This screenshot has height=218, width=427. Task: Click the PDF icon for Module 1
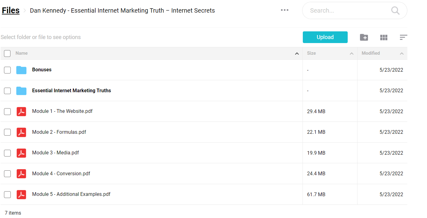pos(21,111)
